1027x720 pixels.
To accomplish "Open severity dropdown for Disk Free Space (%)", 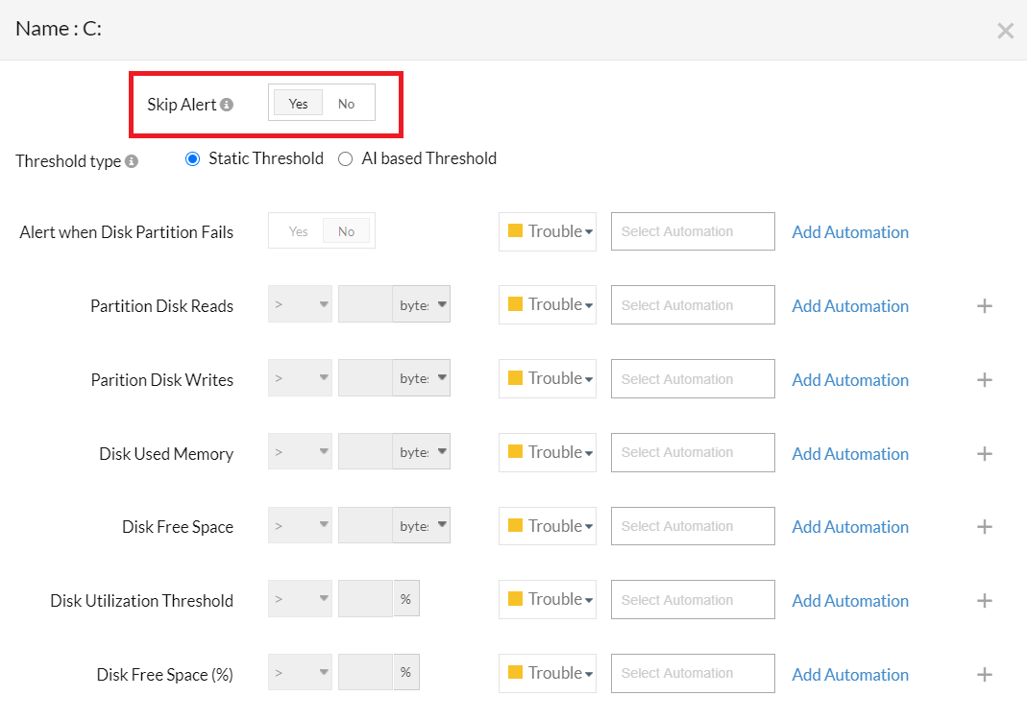I will 548,673.
